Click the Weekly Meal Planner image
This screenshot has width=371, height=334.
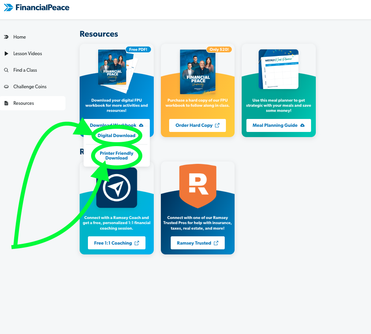point(278,69)
